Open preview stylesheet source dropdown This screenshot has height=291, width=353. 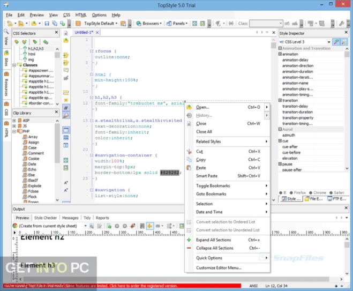[x=85, y=226]
